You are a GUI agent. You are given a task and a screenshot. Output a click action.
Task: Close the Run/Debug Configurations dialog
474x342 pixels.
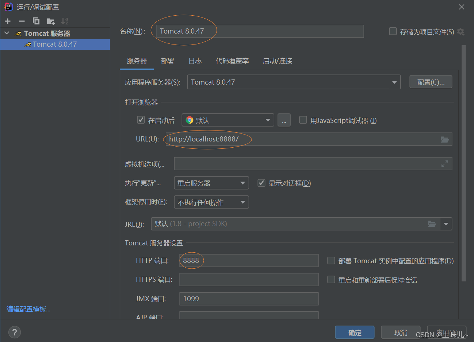(462, 7)
